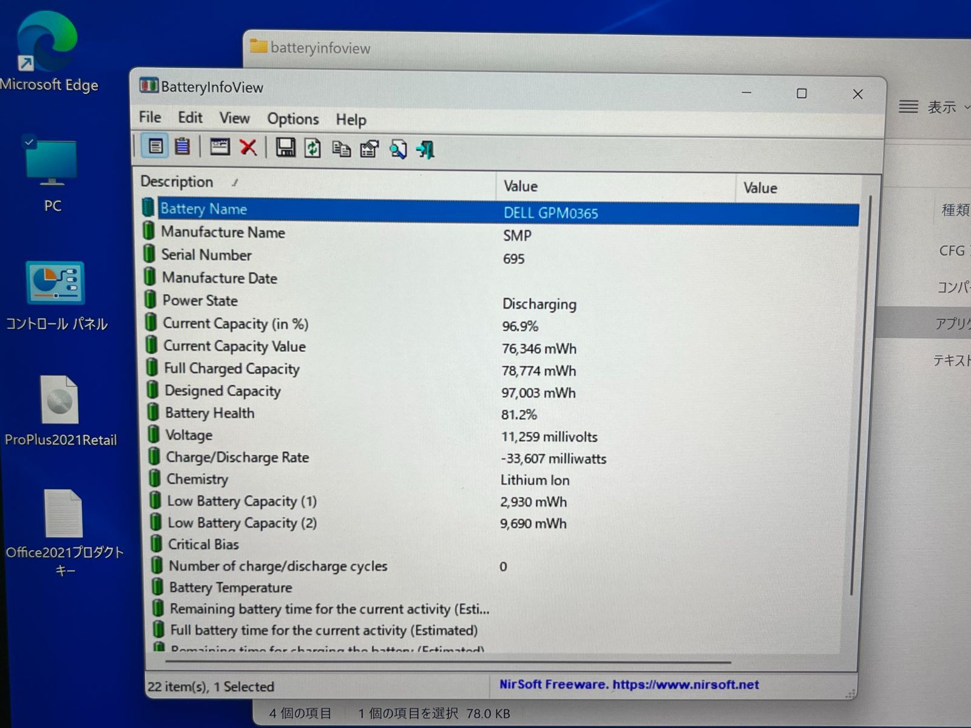This screenshot has width=971, height=728.
Task: Switch to the Show Battery Log icon
Action: (x=182, y=146)
